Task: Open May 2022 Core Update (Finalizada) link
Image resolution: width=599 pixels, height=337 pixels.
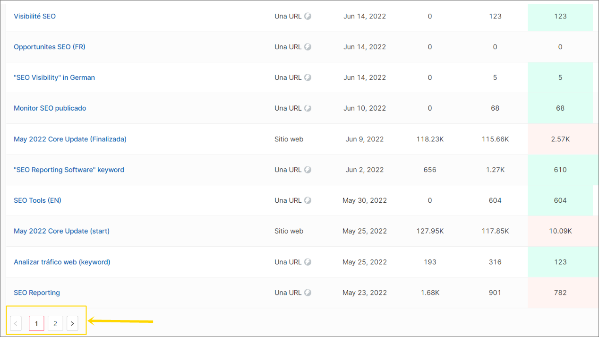Action: (70, 139)
